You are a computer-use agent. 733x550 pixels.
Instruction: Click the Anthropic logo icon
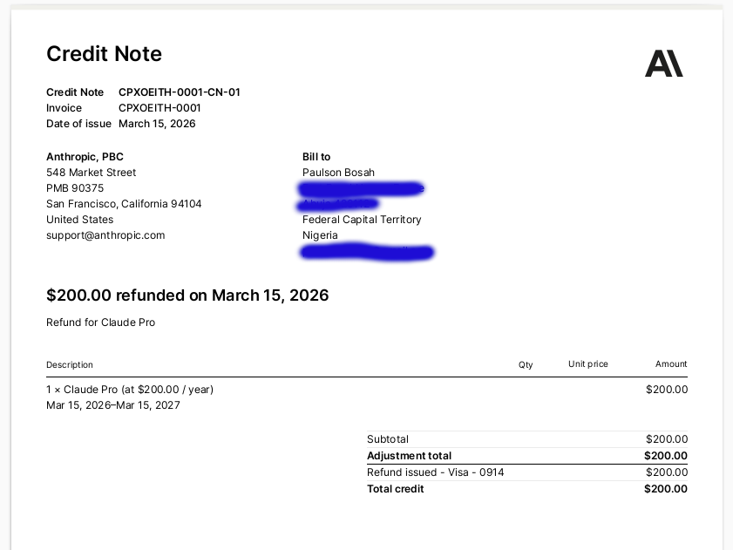(663, 64)
